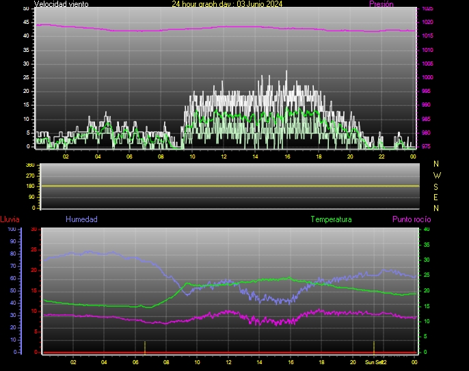This screenshot has width=469, height=371.
Task: Click the "22" hour label under wind speed graph
Action: [381, 156]
